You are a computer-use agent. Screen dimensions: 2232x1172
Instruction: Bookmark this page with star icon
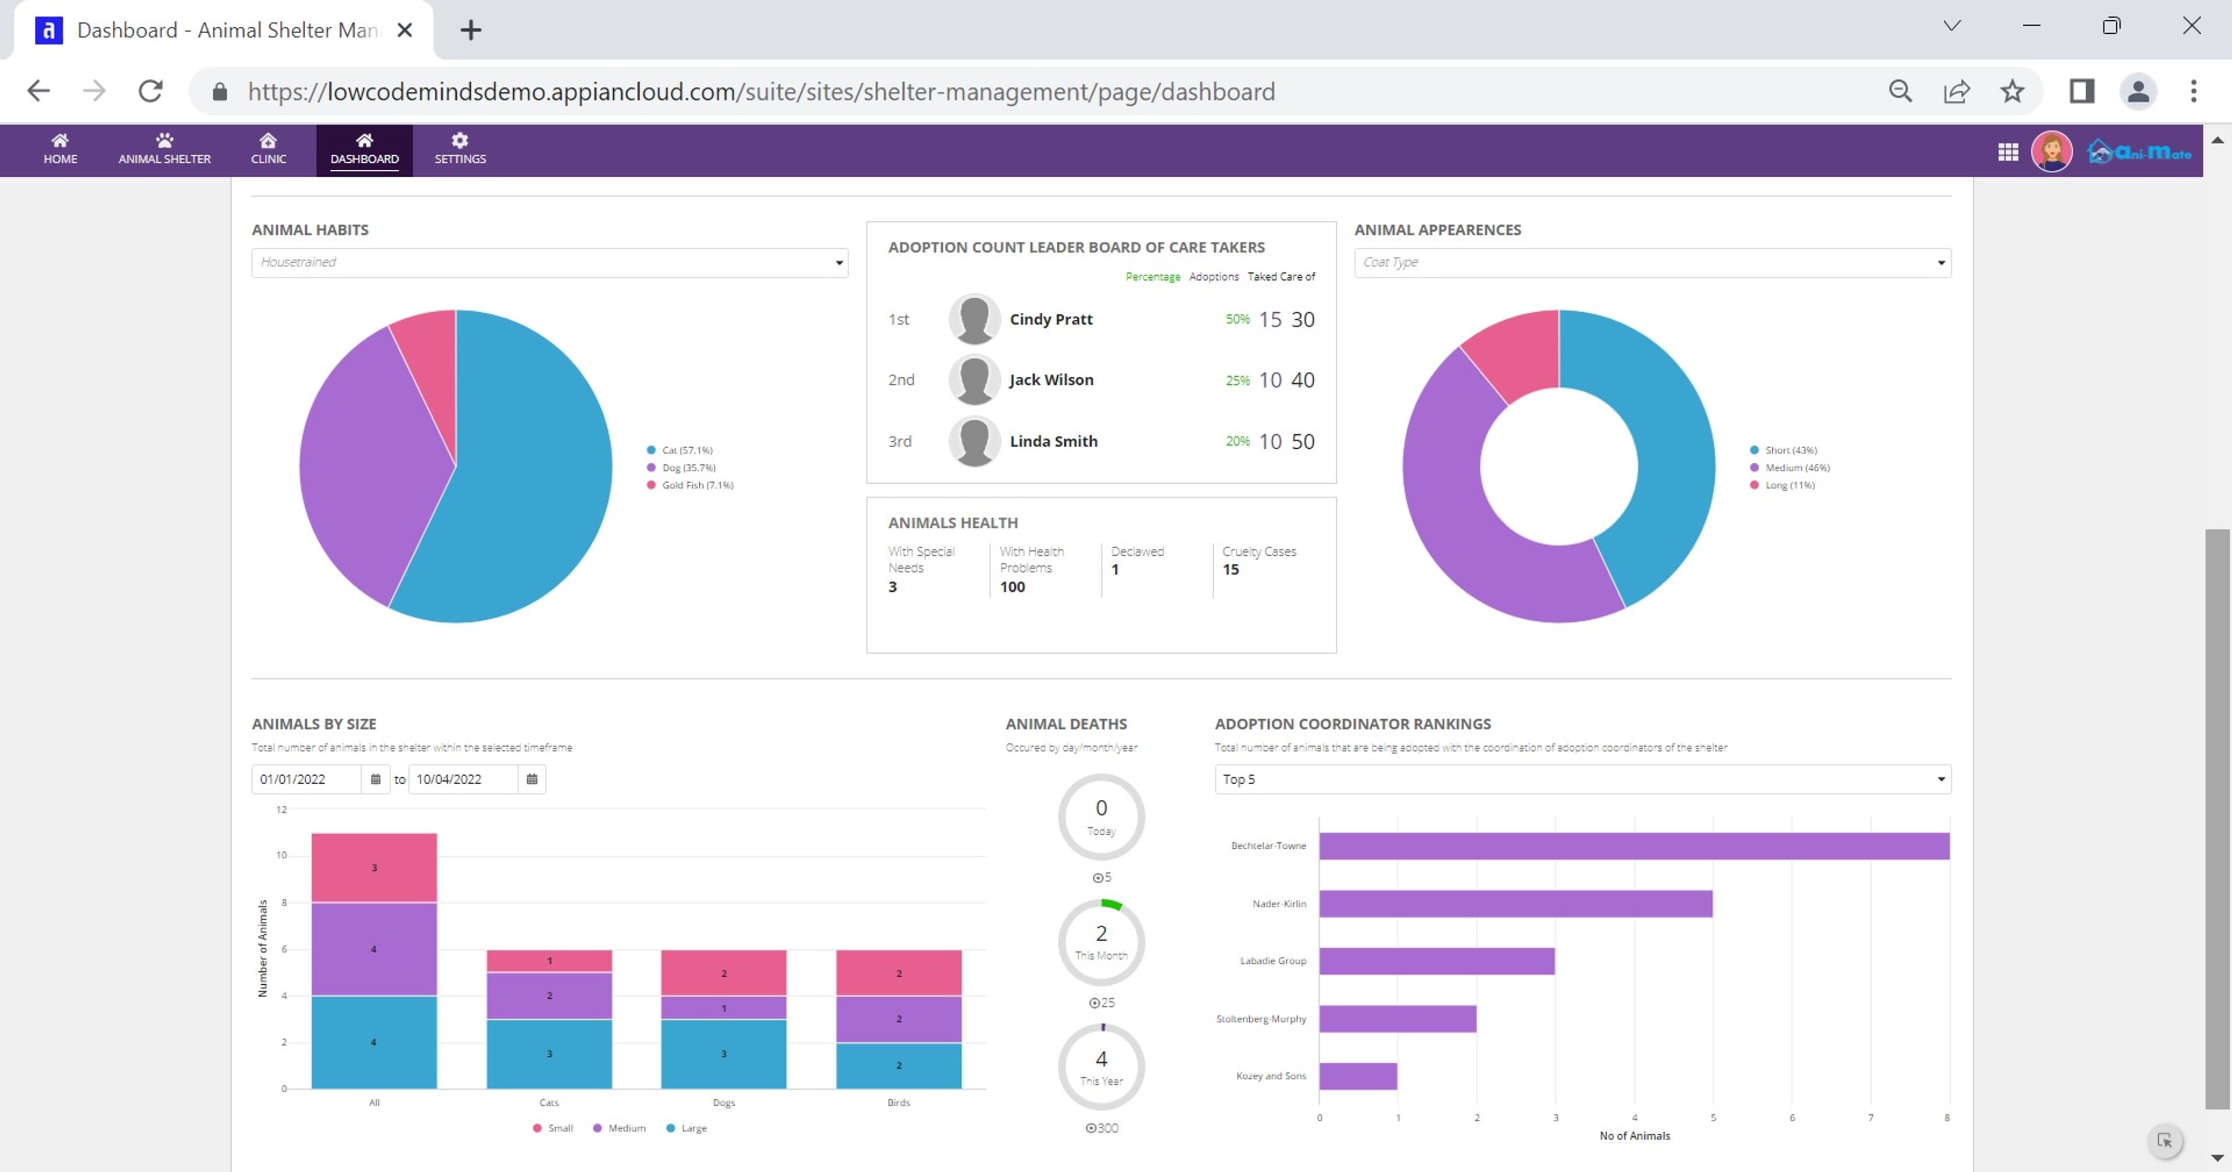(2012, 91)
